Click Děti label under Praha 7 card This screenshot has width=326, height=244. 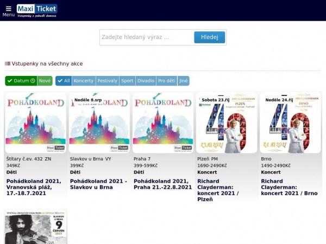coord(139,172)
